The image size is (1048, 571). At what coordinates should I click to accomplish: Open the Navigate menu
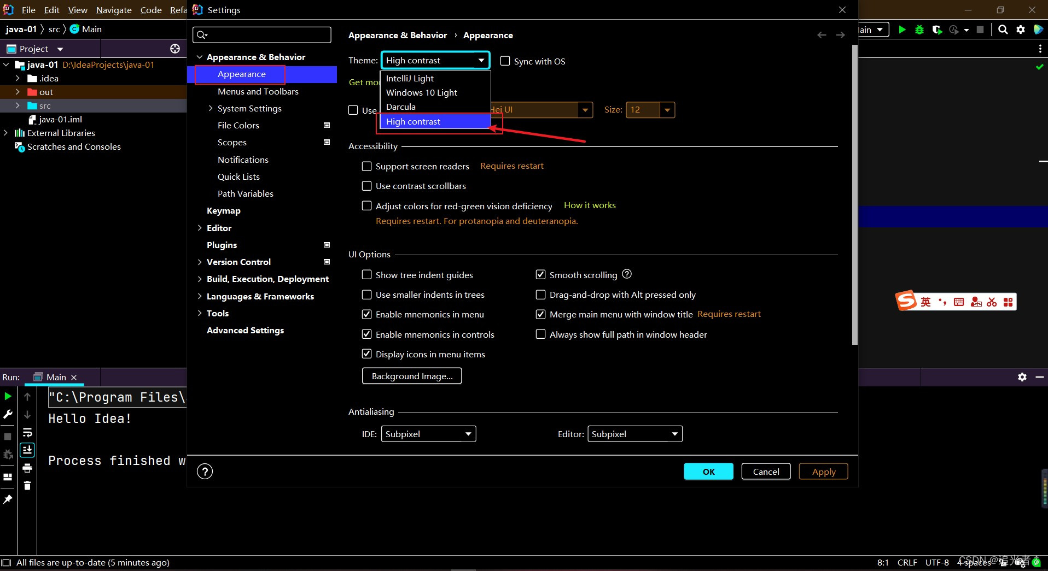[114, 10]
